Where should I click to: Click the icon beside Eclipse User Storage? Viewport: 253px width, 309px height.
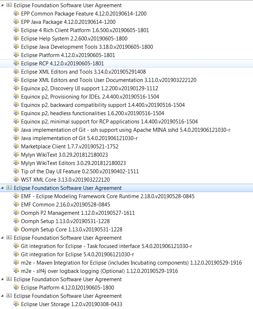click(x=16, y=304)
